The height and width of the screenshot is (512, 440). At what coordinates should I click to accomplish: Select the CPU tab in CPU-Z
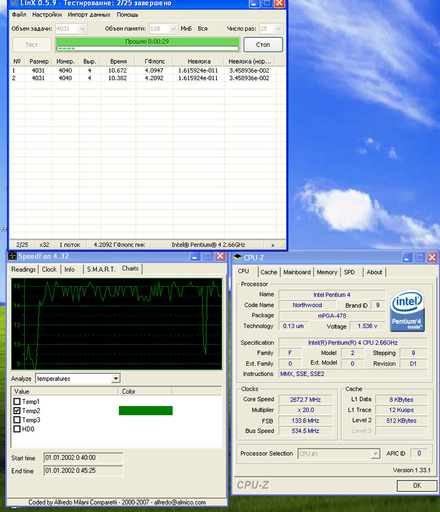[x=243, y=271]
